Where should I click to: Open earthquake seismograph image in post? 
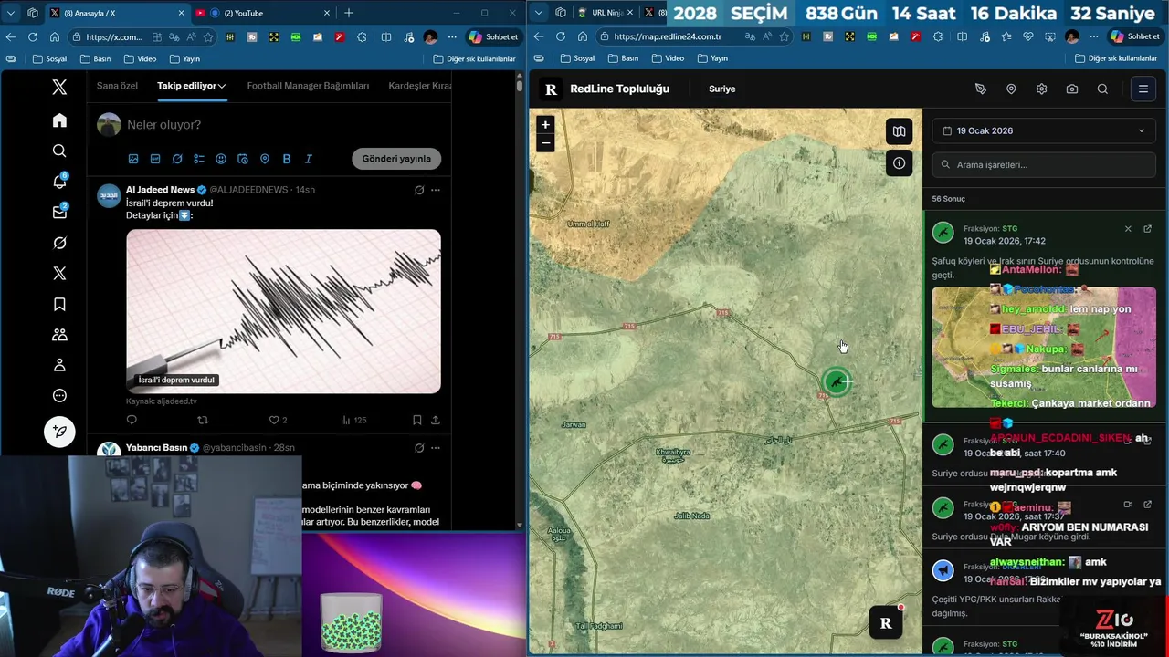coord(283,311)
